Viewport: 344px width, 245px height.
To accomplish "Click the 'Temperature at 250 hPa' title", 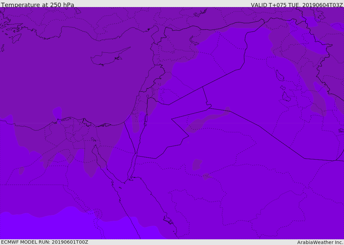I will [38, 5].
